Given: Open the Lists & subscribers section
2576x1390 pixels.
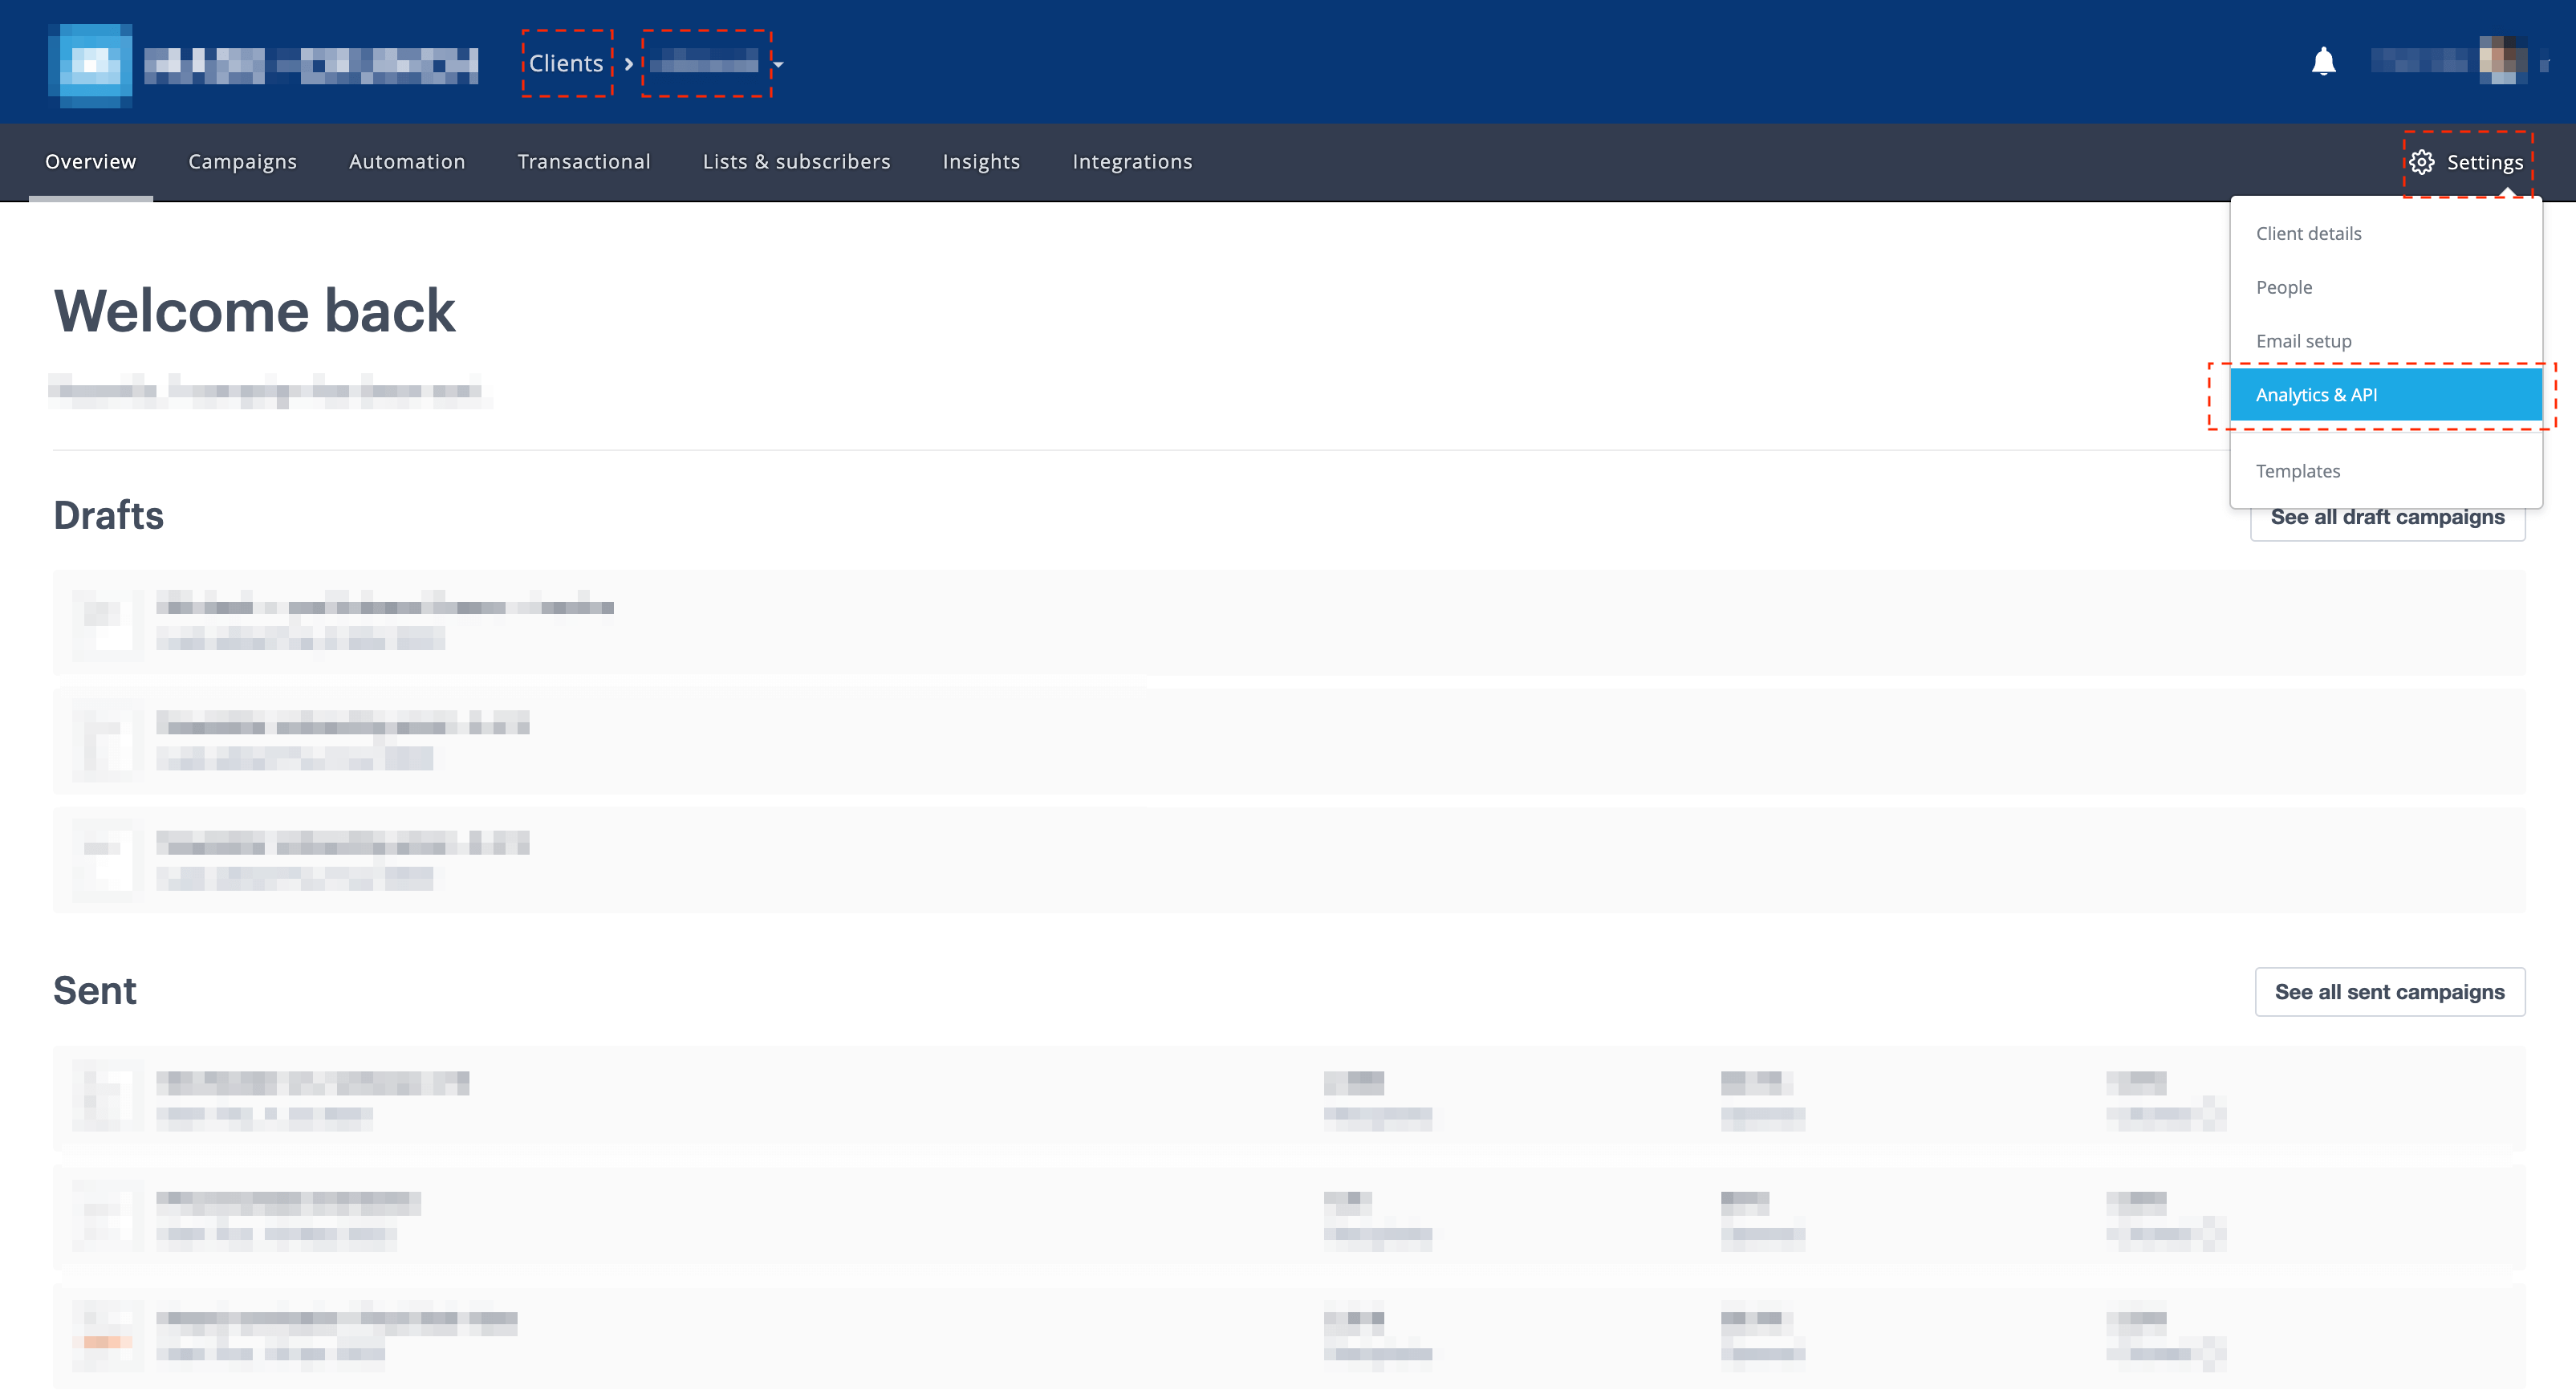Looking at the screenshot, I should point(797,161).
